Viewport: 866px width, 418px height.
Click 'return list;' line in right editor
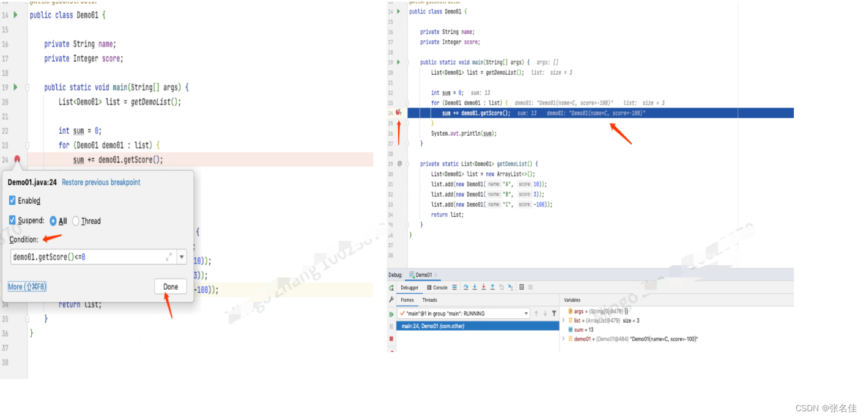pos(448,215)
